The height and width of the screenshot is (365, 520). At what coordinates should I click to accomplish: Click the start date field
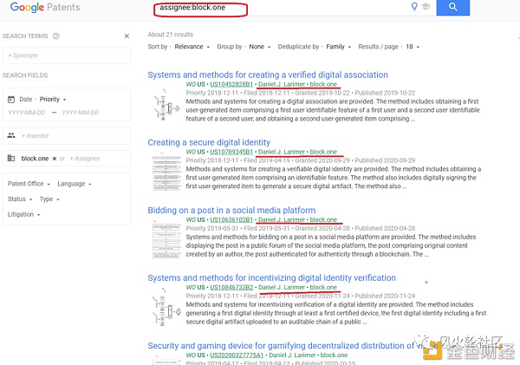pos(27,113)
